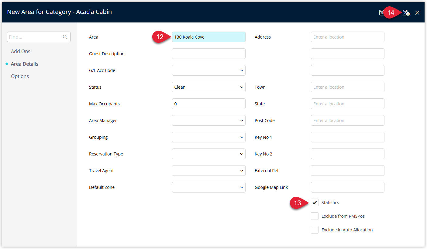The width and height of the screenshot is (427, 249).
Task: Go to Add Ons section
Action: click(21, 51)
